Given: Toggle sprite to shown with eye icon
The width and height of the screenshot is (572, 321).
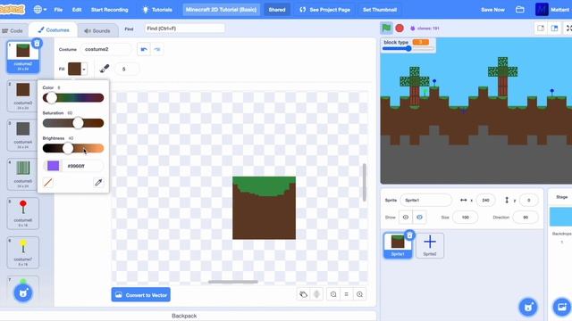Looking at the screenshot, I should [405, 218].
